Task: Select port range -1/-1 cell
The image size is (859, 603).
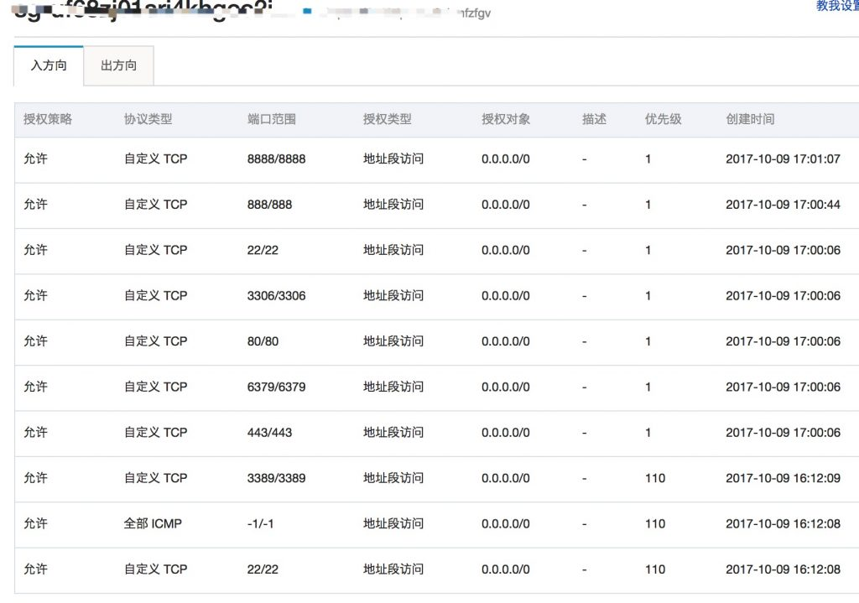Action: tap(261, 524)
